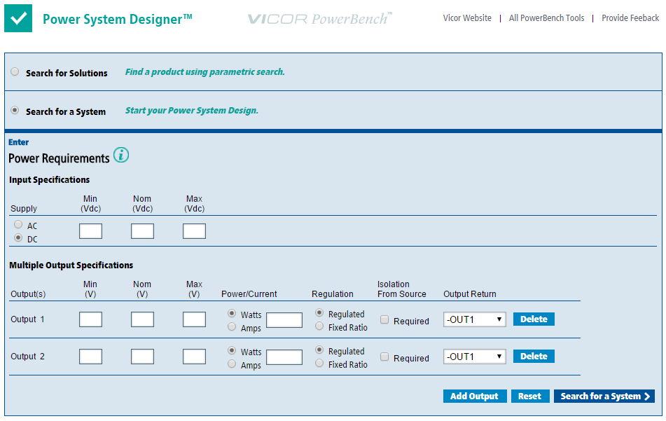Click Output 2 power value field

284,357
